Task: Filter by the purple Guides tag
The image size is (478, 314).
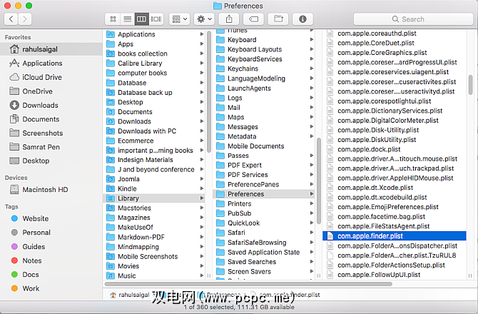Action: click(51, 247)
